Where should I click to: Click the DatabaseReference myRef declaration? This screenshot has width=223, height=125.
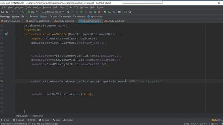coord(46,26)
